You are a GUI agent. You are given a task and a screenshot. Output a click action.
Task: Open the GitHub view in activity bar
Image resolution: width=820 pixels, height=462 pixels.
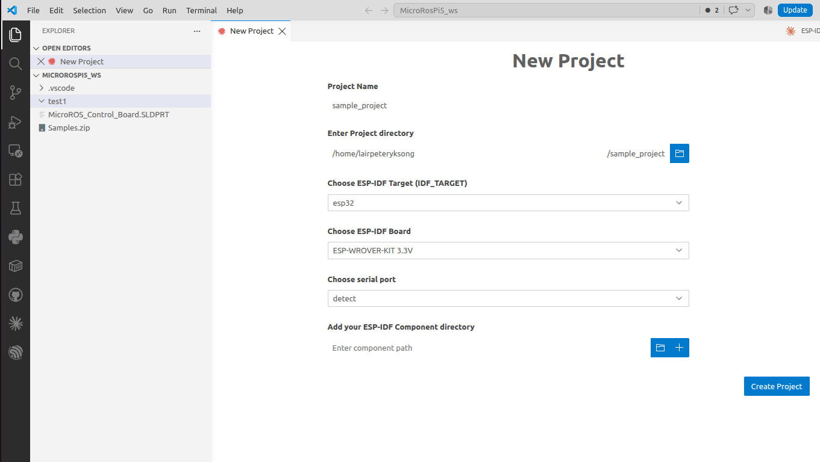pyautogui.click(x=15, y=295)
